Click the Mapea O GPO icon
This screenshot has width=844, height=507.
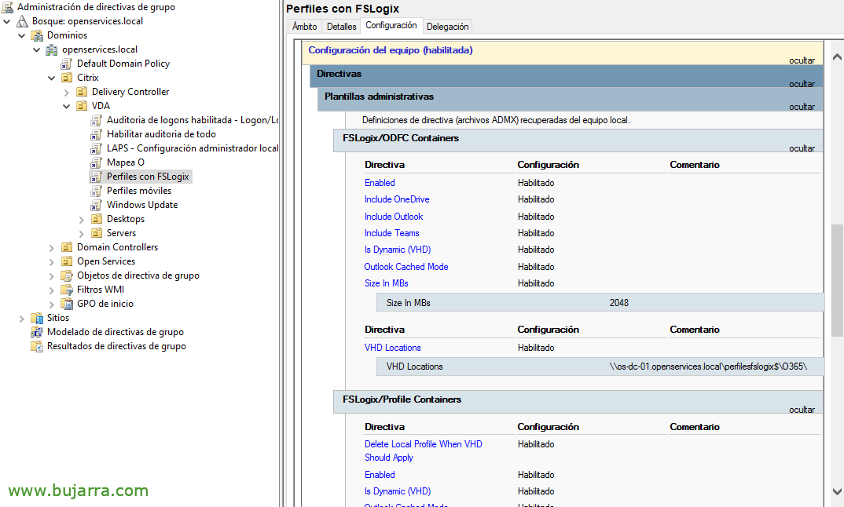(97, 162)
